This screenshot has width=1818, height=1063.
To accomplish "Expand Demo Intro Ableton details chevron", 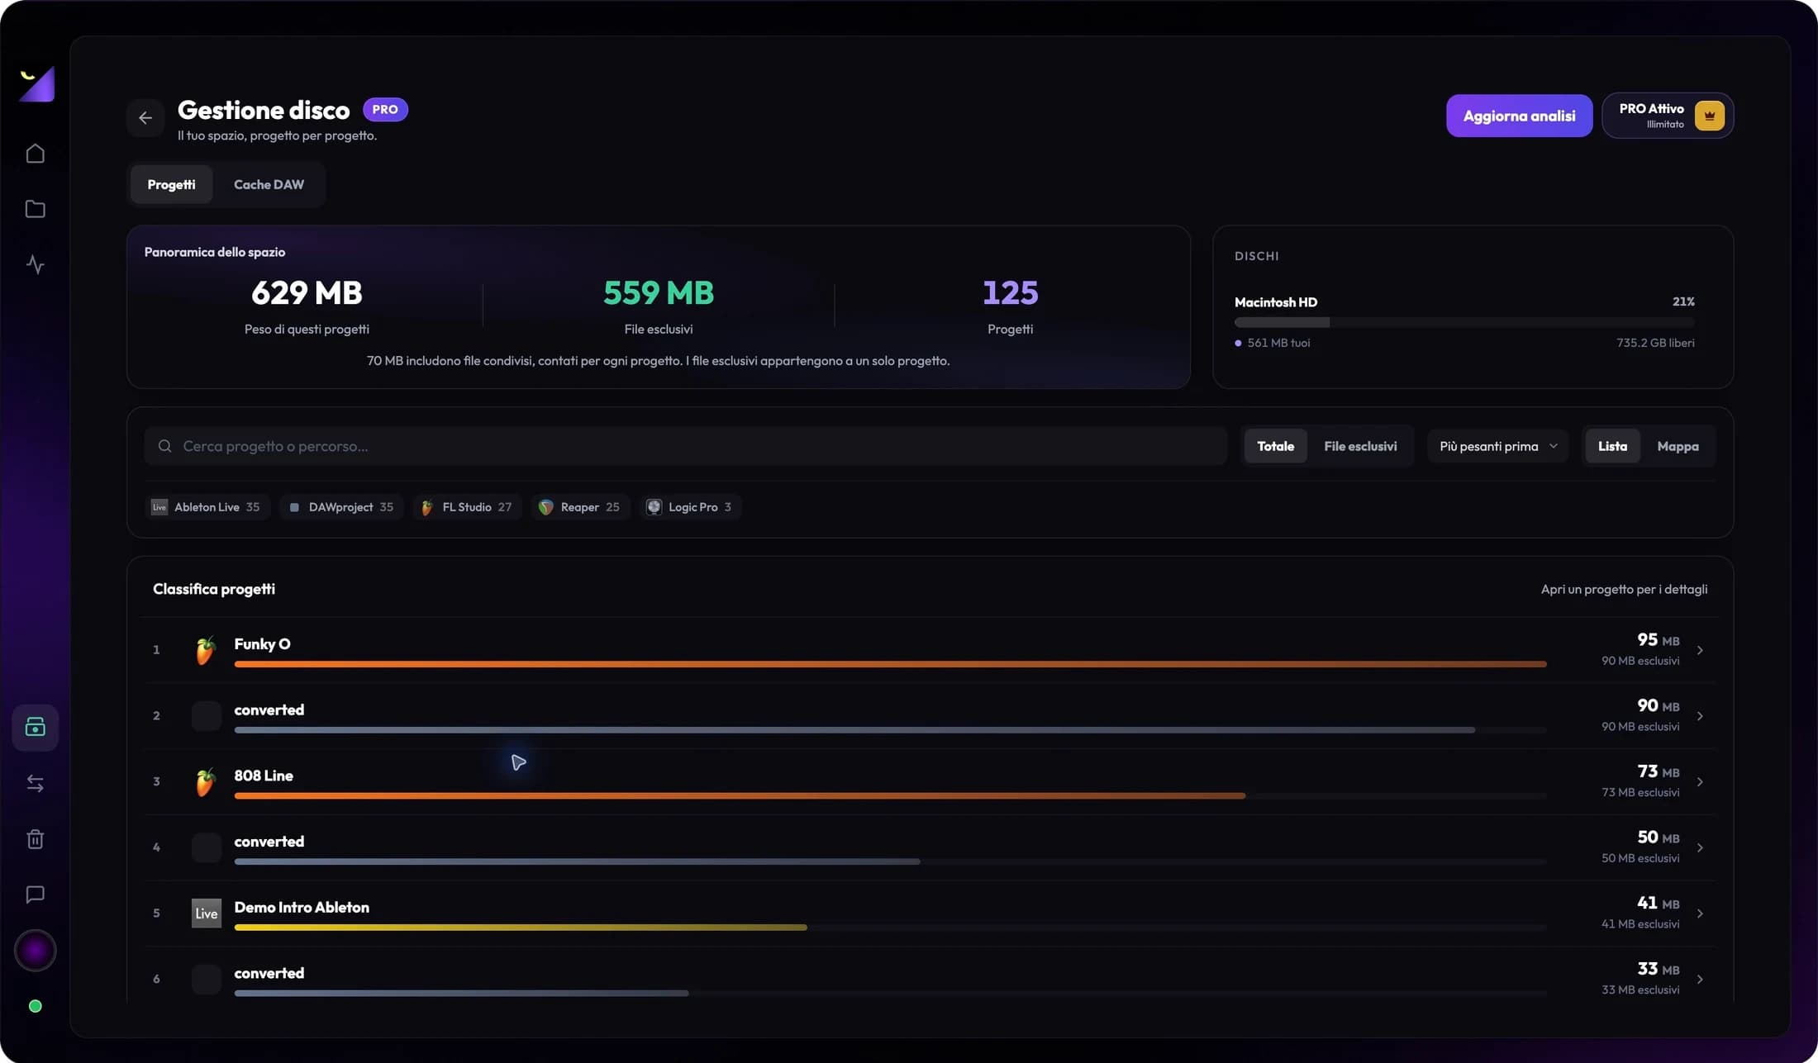I will click(1700, 914).
